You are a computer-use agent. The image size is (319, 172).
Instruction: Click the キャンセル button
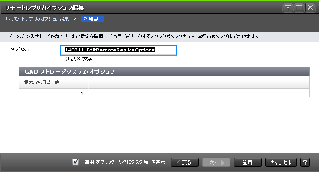[281, 162]
